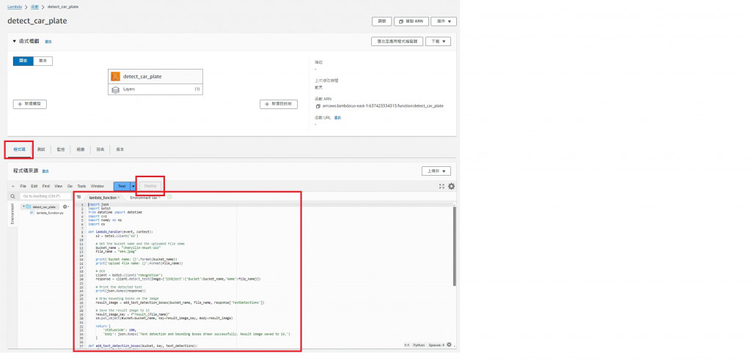Viewport: 751px width, 361px height.
Task: Open the Go menu in editor
Action: pyautogui.click(x=70, y=186)
